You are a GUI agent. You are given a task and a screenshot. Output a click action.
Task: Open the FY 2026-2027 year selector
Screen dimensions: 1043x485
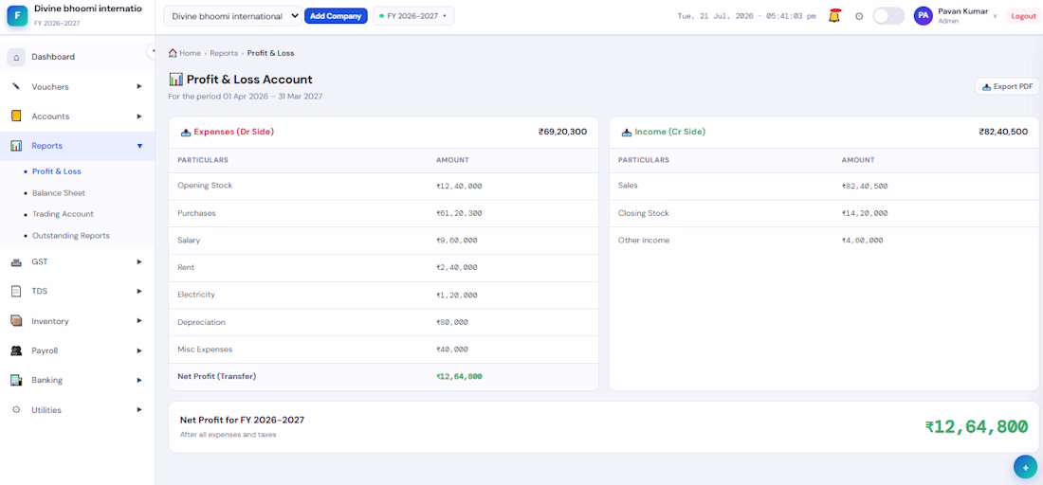[413, 16]
